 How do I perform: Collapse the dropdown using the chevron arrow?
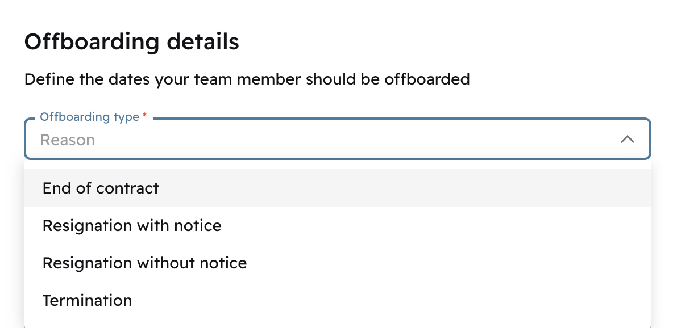tap(627, 140)
